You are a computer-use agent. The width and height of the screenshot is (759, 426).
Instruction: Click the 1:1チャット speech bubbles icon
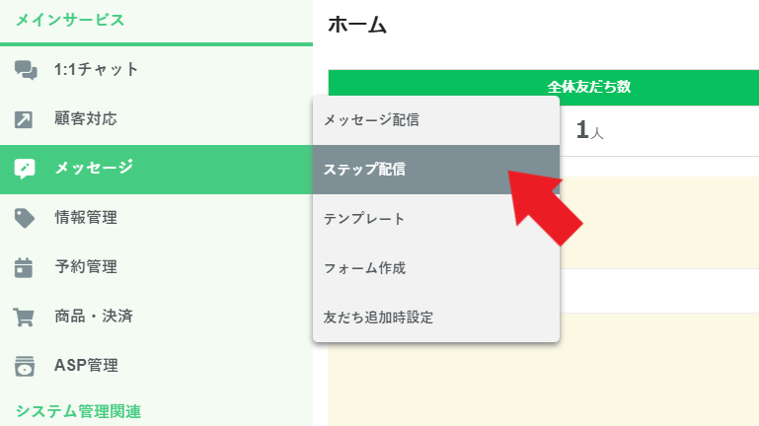click(x=26, y=70)
